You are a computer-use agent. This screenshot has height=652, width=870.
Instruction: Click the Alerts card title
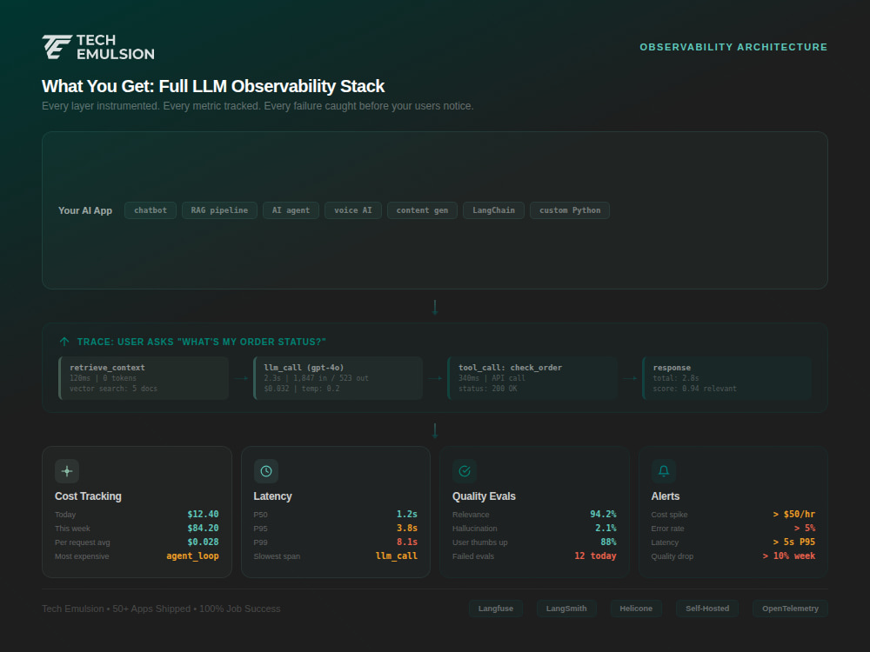click(666, 496)
